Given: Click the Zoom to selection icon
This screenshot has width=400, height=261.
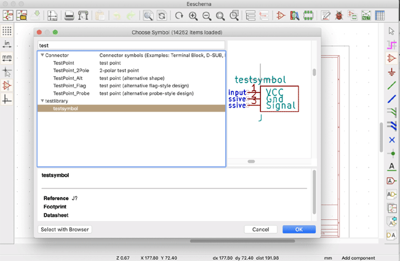Looking at the screenshot, I should (234, 15).
